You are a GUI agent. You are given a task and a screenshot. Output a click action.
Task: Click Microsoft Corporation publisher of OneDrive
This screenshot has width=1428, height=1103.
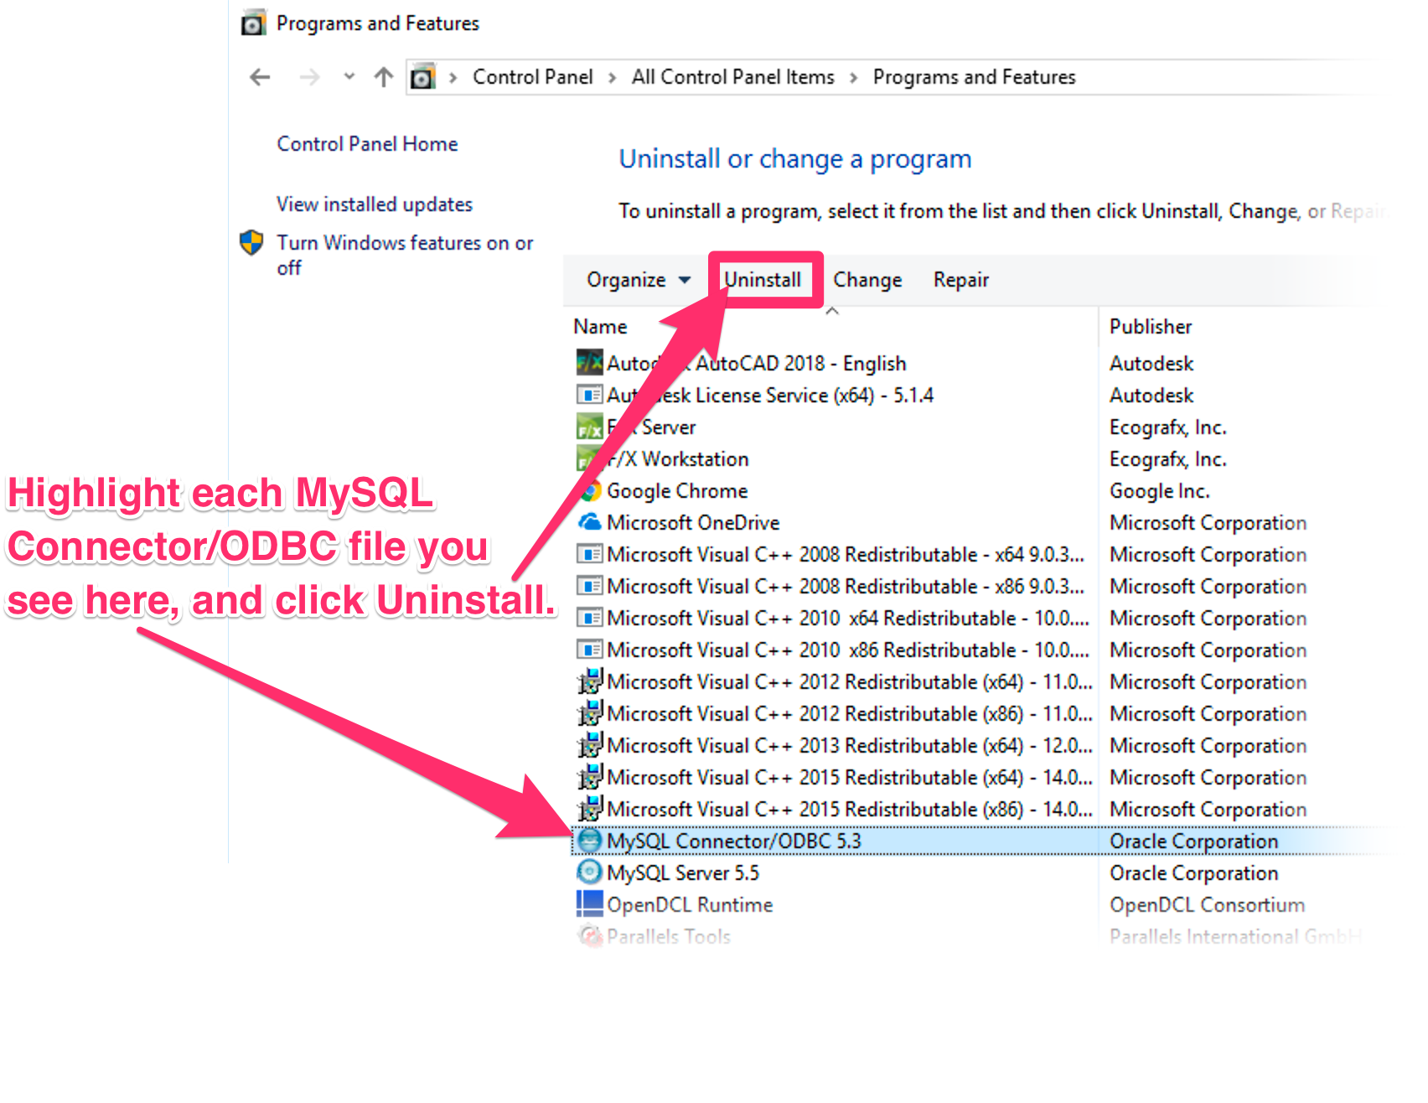1208,523
